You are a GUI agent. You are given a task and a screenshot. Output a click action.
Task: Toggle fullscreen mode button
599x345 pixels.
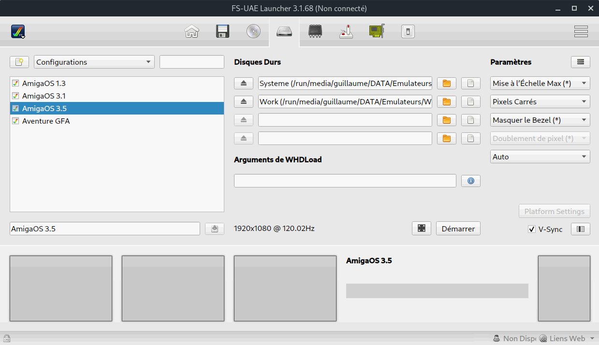pyautogui.click(x=422, y=229)
